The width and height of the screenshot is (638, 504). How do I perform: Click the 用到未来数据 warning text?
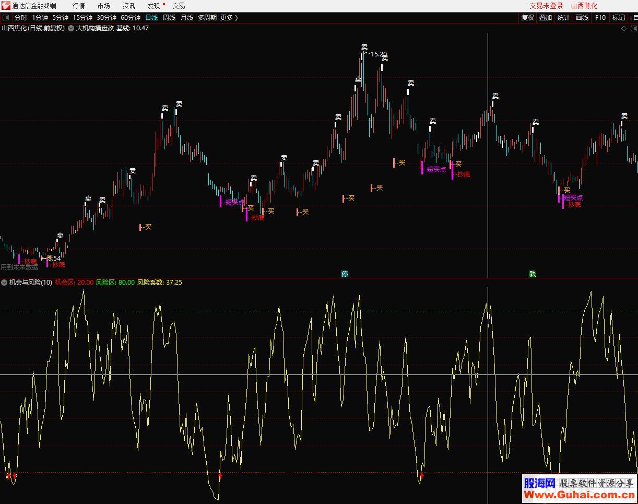pyautogui.click(x=19, y=267)
